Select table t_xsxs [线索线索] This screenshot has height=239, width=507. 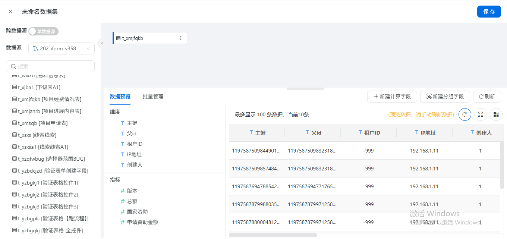pos(34,135)
